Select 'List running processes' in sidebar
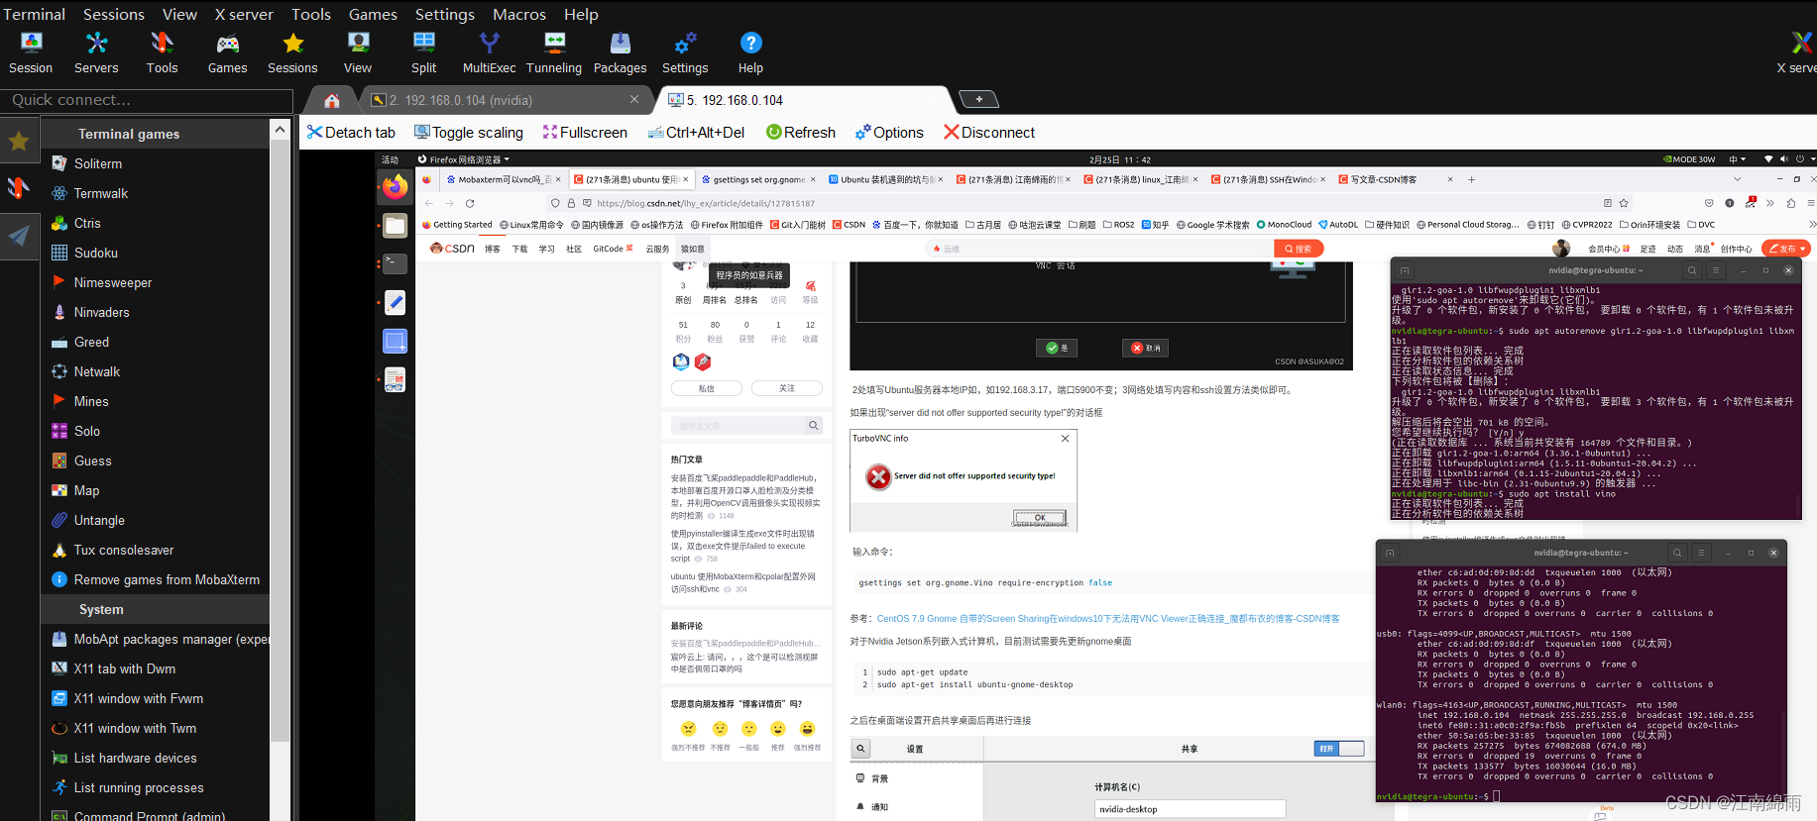 139,787
